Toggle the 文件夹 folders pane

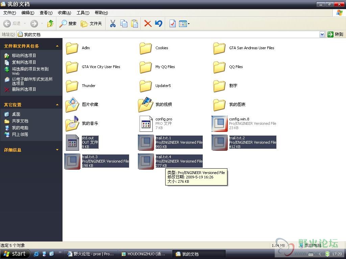(x=91, y=24)
